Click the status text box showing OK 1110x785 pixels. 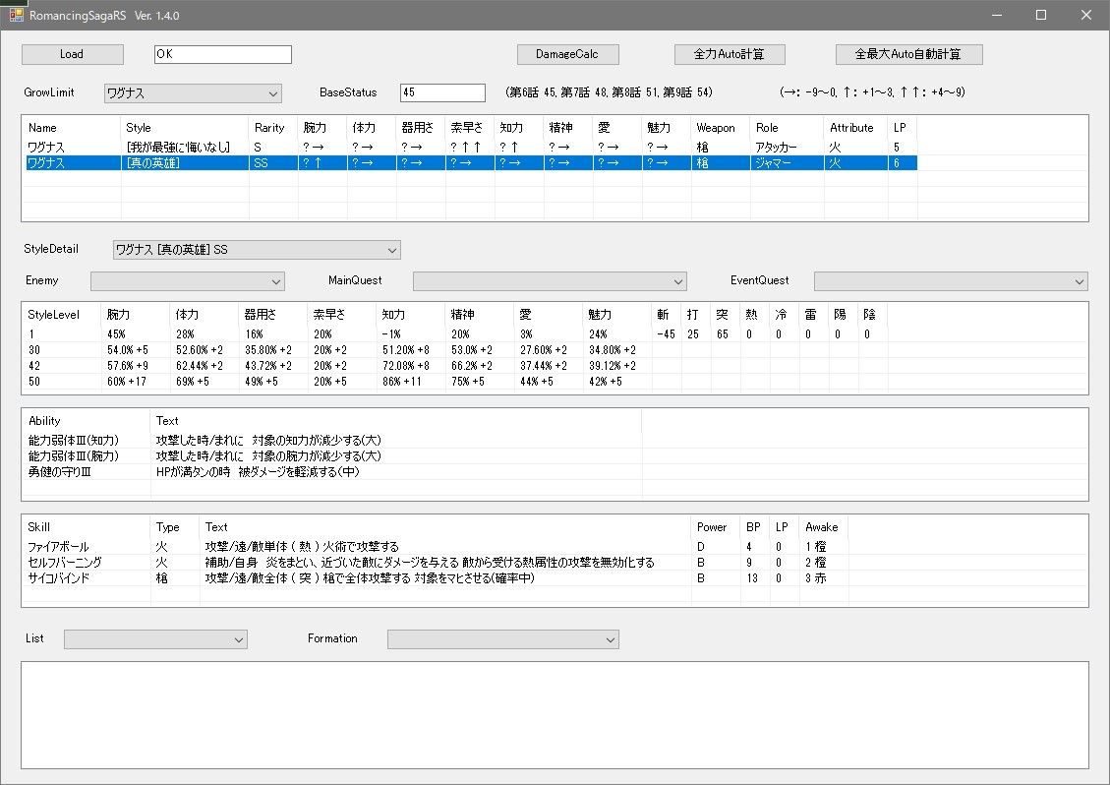pyautogui.click(x=223, y=54)
